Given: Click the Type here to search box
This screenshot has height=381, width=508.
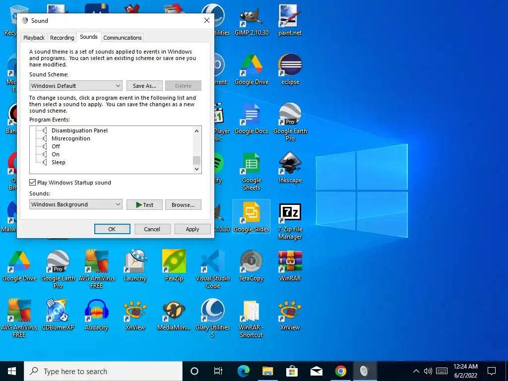Looking at the screenshot, I should [x=103, y=371].
